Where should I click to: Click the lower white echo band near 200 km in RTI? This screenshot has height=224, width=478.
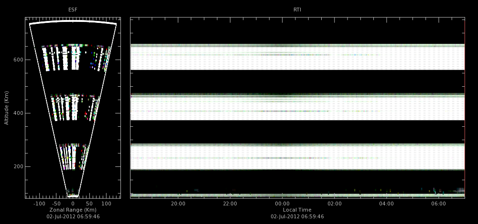[297, 156]
